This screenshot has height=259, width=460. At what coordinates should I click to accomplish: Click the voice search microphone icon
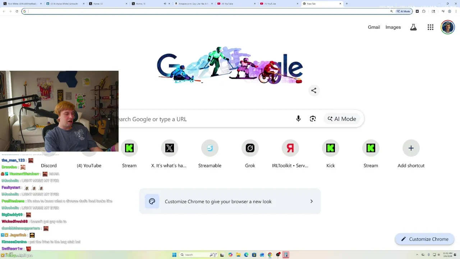298,119
